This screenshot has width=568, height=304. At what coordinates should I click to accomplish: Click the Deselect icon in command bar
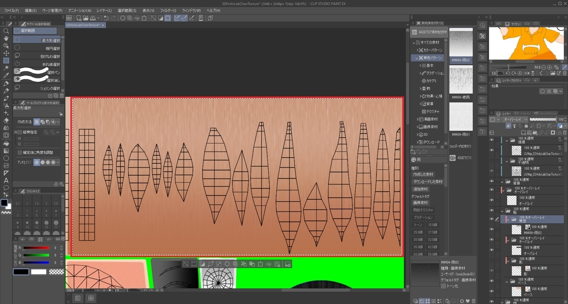pyautogui.click(x=153, y=18)
